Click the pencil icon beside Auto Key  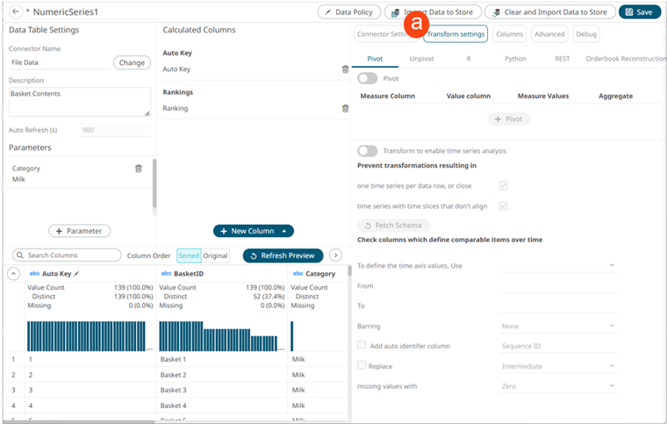click(x=76, y=274)
